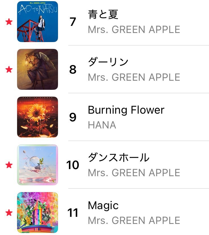Play the song Burning Flower
This screenshot has height=235, width=209.
(126, 110)
